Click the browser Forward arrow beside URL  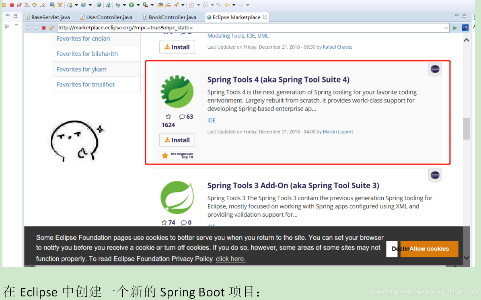click(x=36, y=28)
